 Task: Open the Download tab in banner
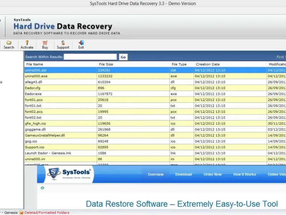pyautogui.click(x=183, y=175)
